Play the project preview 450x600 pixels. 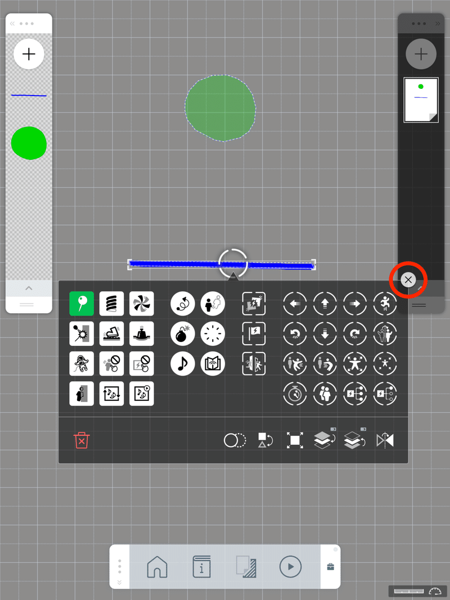click(x=290, y=567)
